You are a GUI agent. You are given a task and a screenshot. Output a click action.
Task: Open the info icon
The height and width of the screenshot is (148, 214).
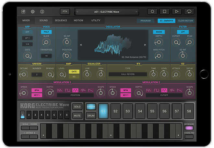42,12
